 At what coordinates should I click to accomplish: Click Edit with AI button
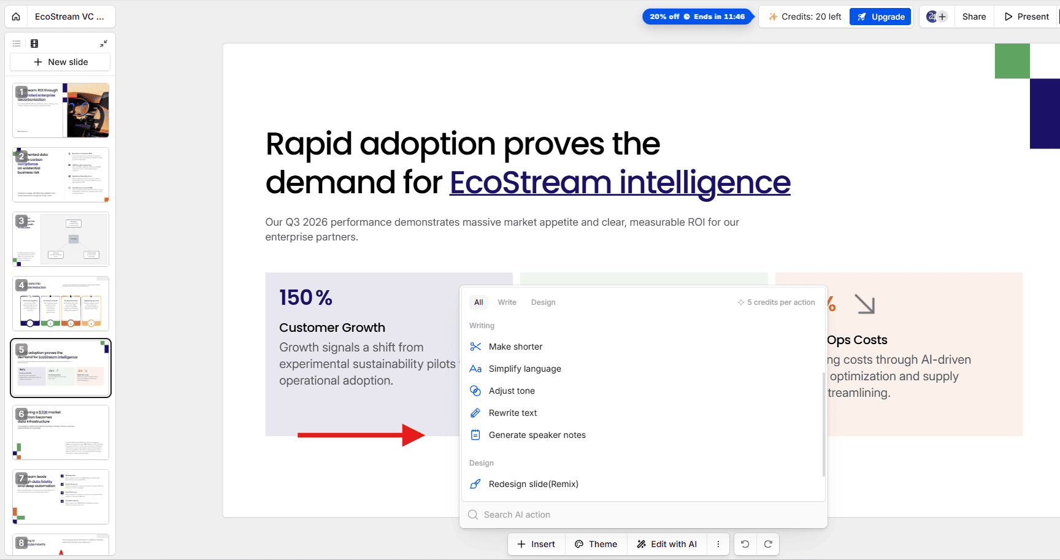[x=667, y=544]
